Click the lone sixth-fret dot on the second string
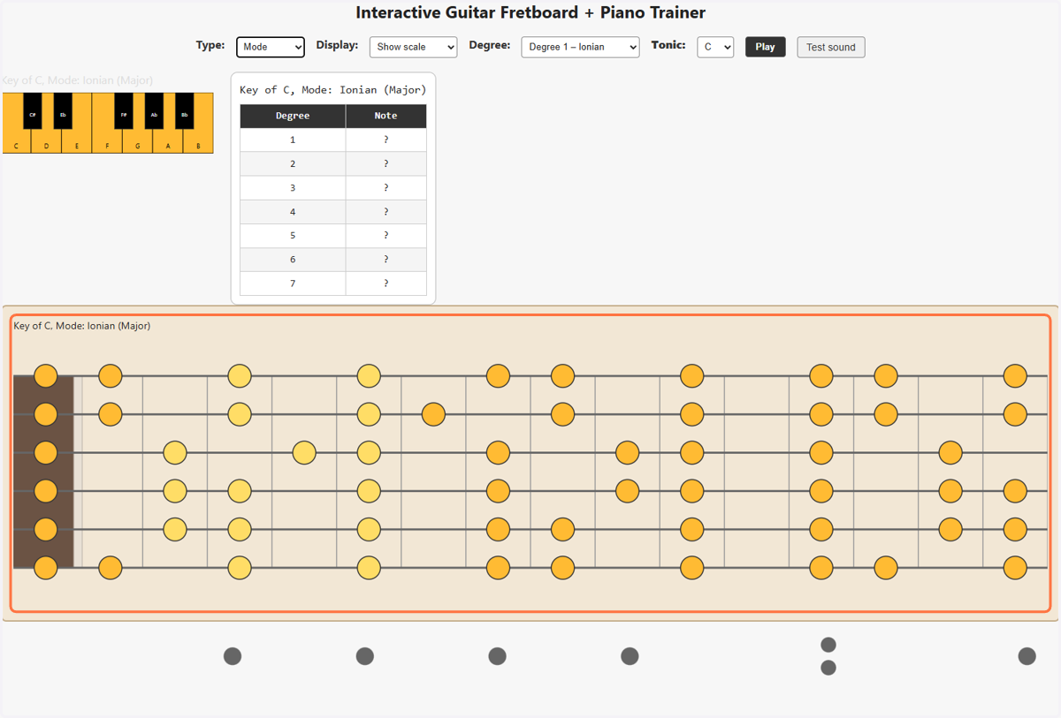The image size is (1061, 718). pos(433,414)
